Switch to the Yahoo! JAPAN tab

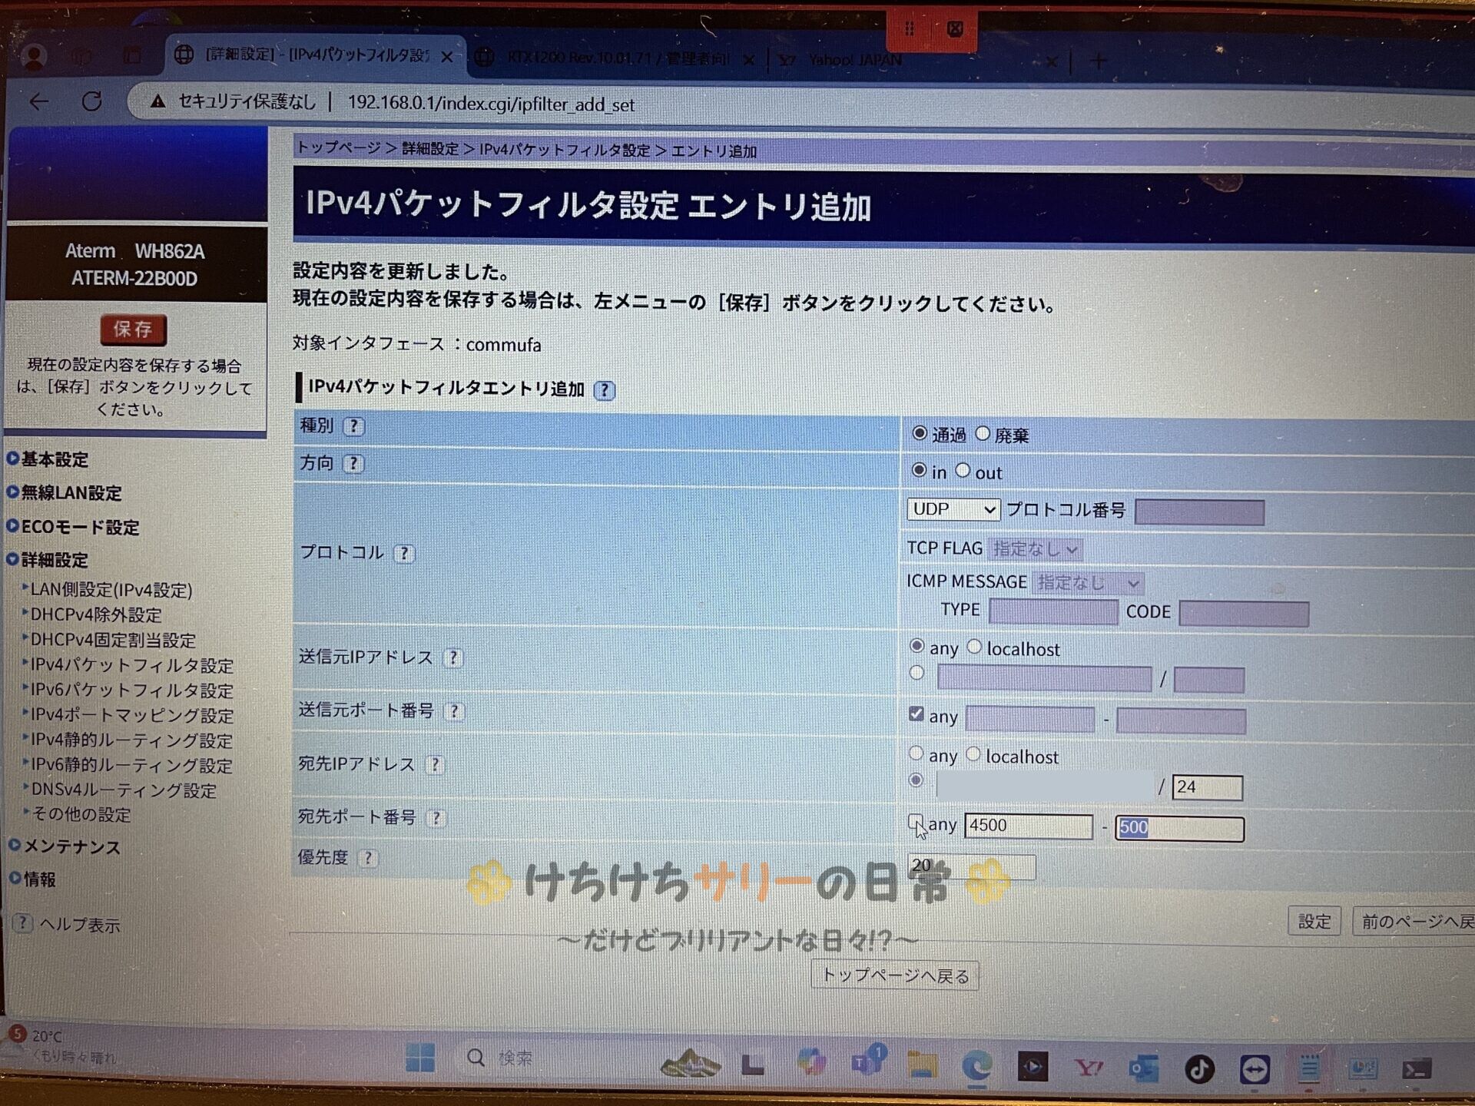(x=854, y=60)
